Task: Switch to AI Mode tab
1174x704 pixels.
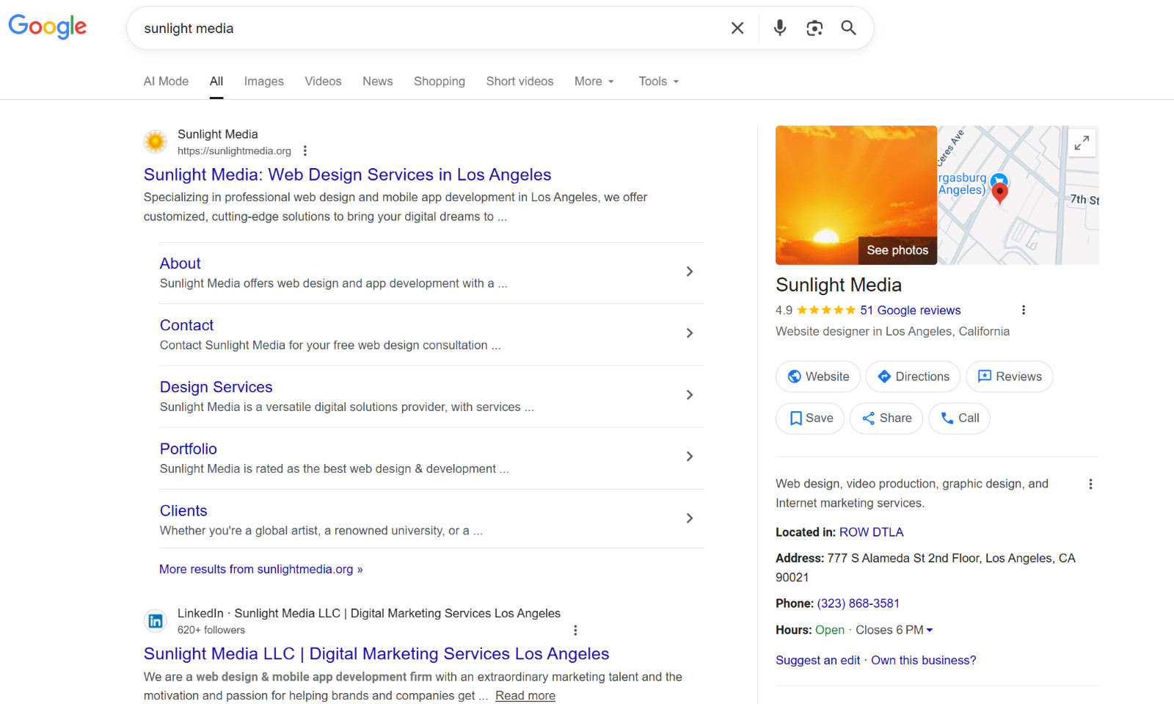Action: [x=166, y=81]
